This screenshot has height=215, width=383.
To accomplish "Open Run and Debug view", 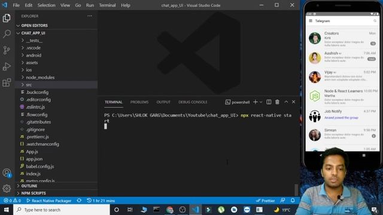I will point(7,66).
